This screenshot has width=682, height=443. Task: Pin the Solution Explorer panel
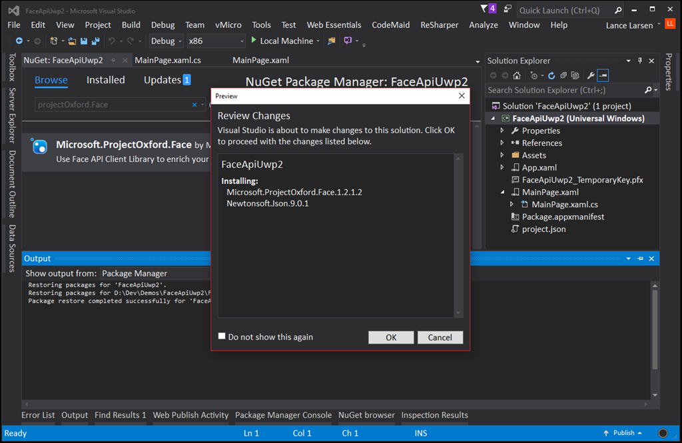pyautogui.click(x=640, y=61)
